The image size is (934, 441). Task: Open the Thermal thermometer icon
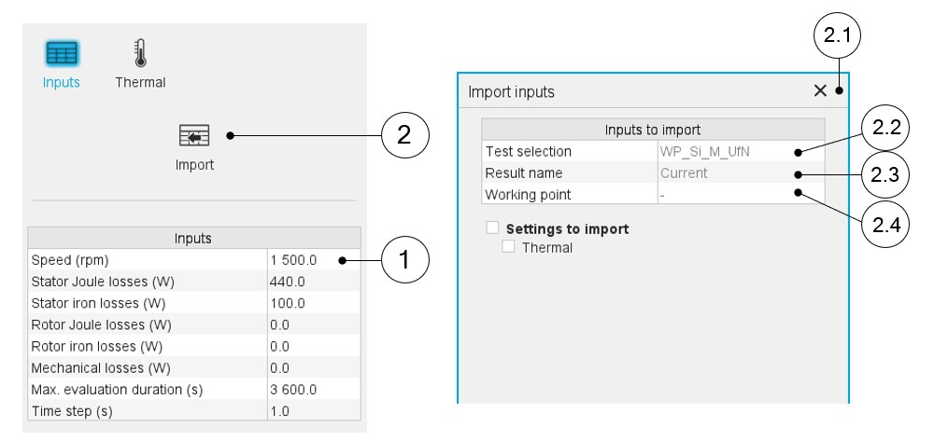point(140,52)
